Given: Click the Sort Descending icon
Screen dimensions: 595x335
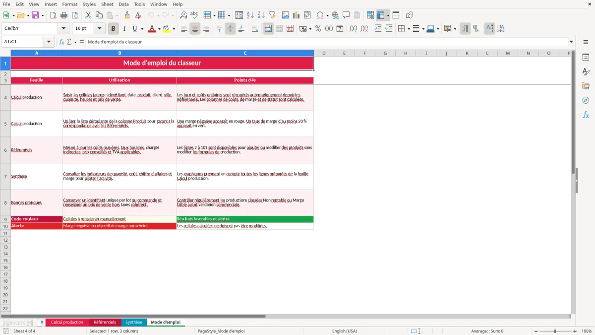Looking at the screenshot, I should coord(261,15).
